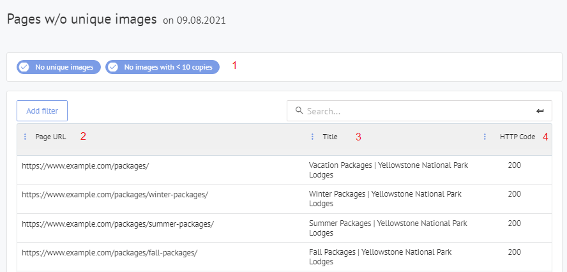Viewport: 567px width, 272px height.
Task: Sort by Page URL column header
Action: point(50,137)
